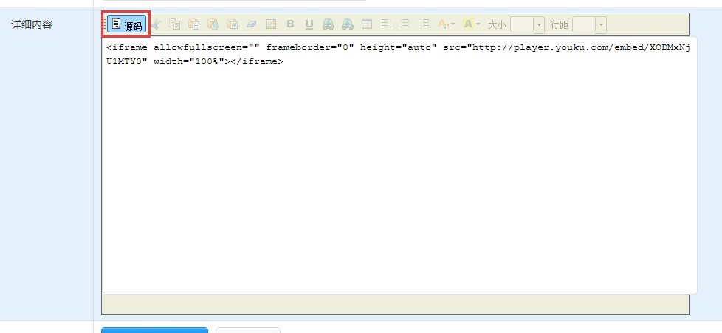Screen dimensions: 722x333
Task: Click the Insert Image icon
Action: click(271, 24)
